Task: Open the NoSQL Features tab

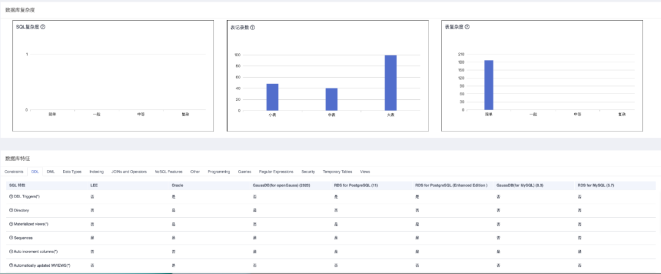Action: point(169,172)
